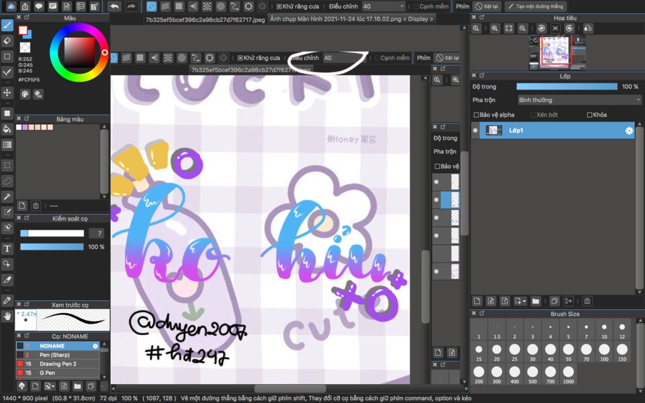Select the G Pen brush
The height and width of the screenshot is (403, 645).
tap(57, 373)
